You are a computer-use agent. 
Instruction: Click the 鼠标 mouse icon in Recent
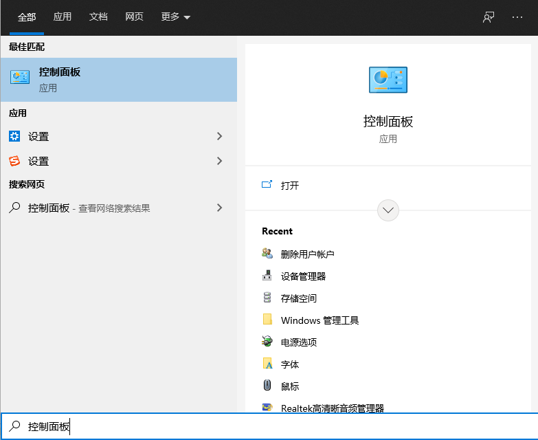pyautogui.click(x=267, y=386)
